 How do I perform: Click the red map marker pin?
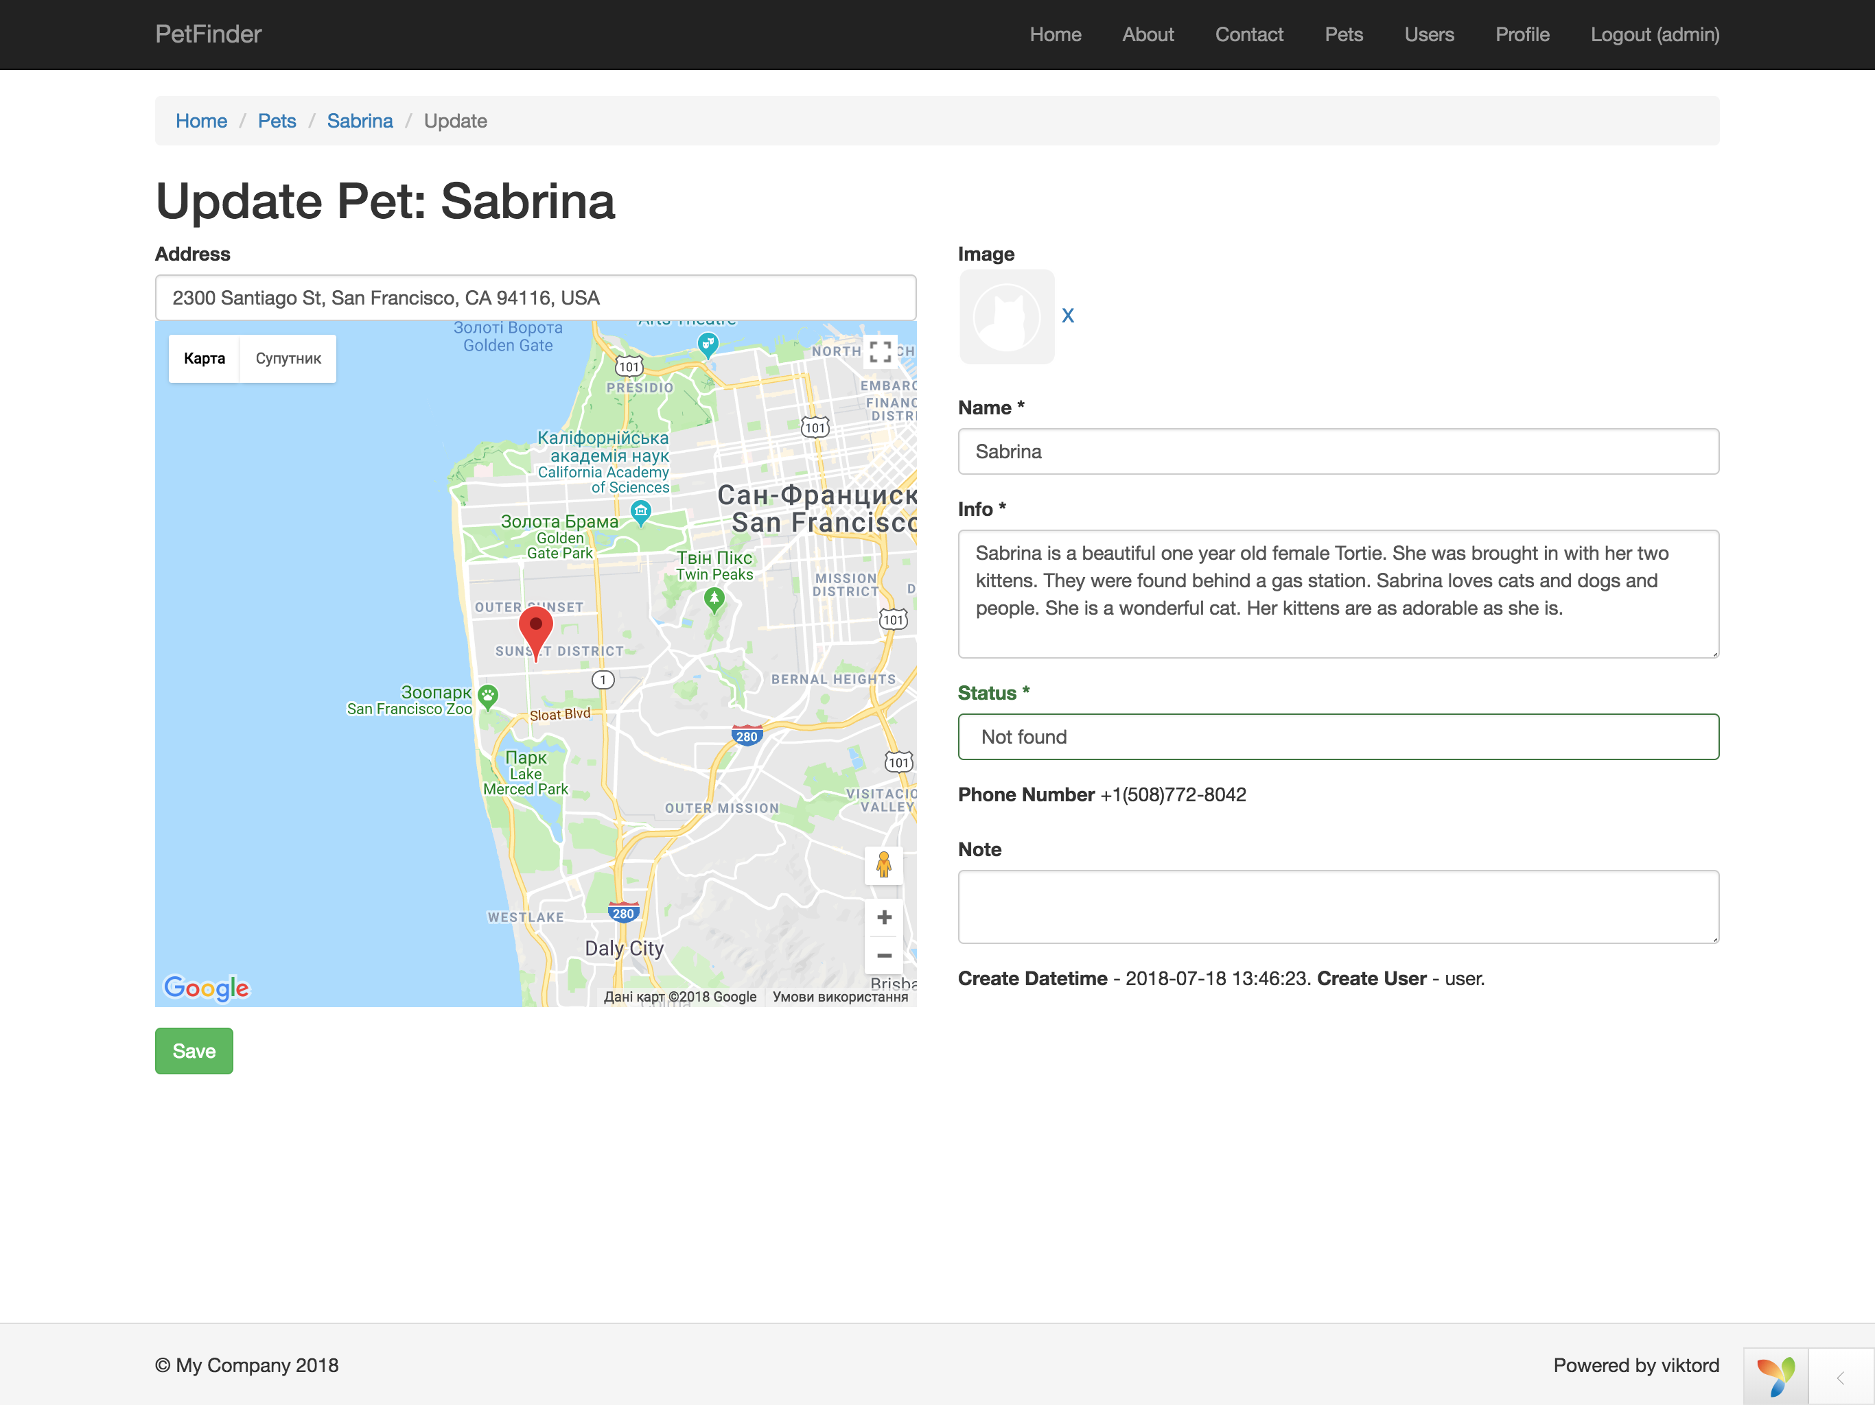(535, 626)
